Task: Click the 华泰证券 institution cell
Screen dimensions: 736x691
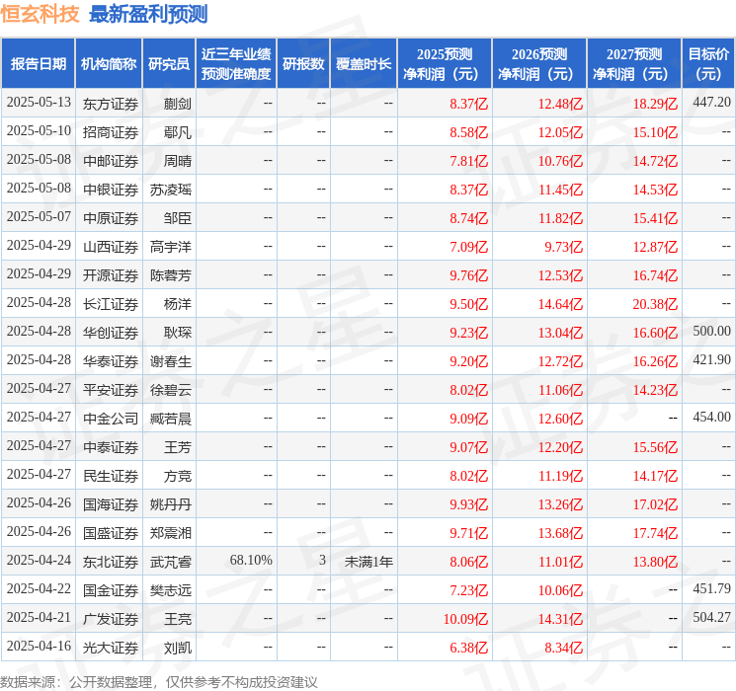Action: 111,361
